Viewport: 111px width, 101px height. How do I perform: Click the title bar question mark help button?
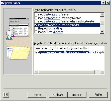click(x=103, y=3)
